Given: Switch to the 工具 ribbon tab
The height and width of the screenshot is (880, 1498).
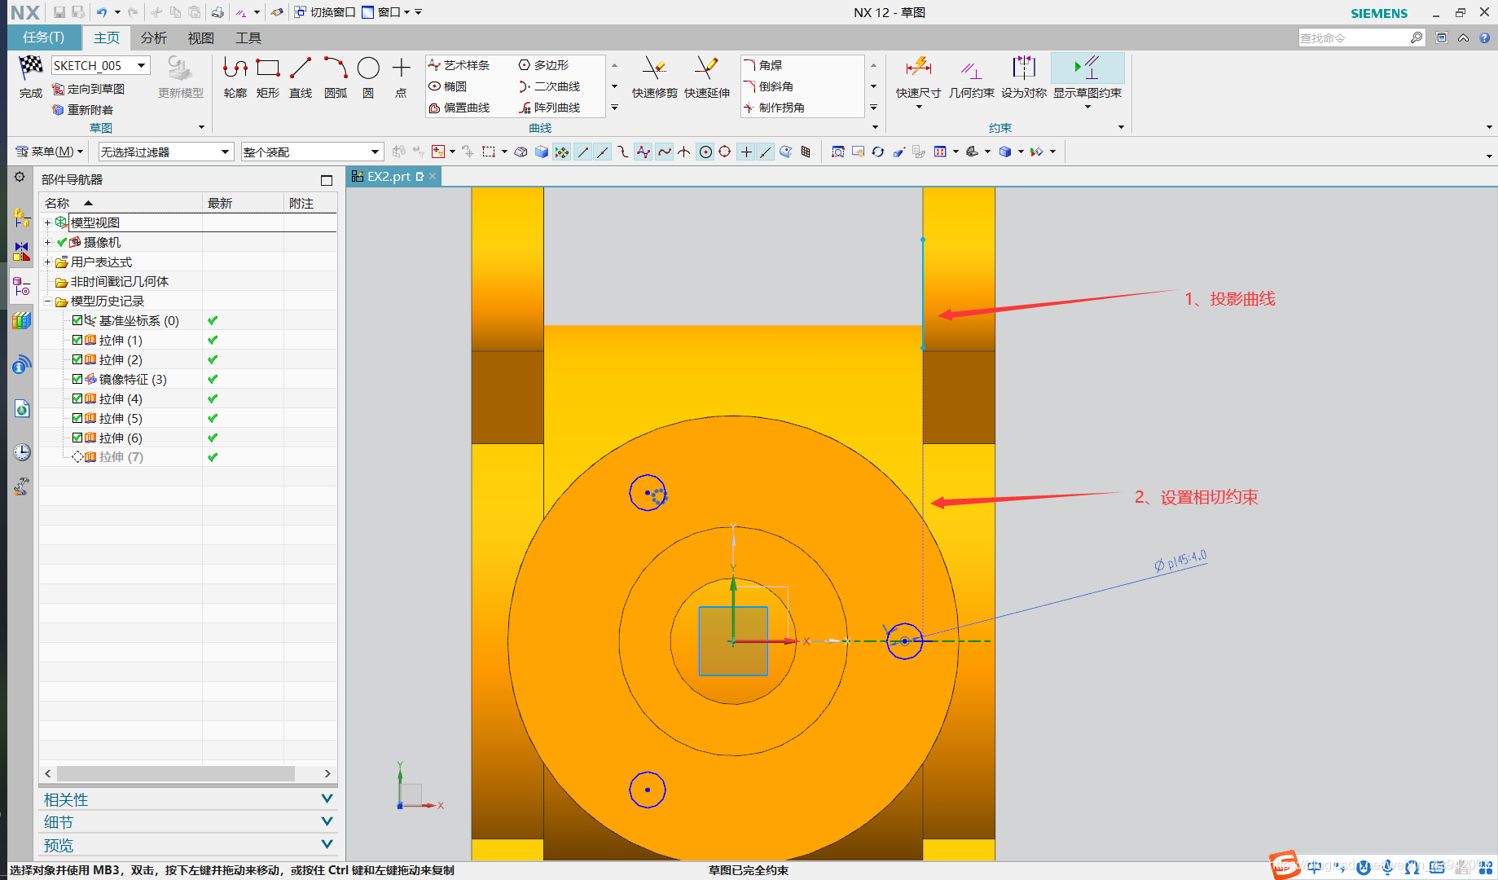Looking at the screenshot, I should pos(248,37).
